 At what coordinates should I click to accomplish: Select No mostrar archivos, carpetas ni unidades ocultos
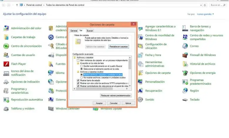[82, 78]
